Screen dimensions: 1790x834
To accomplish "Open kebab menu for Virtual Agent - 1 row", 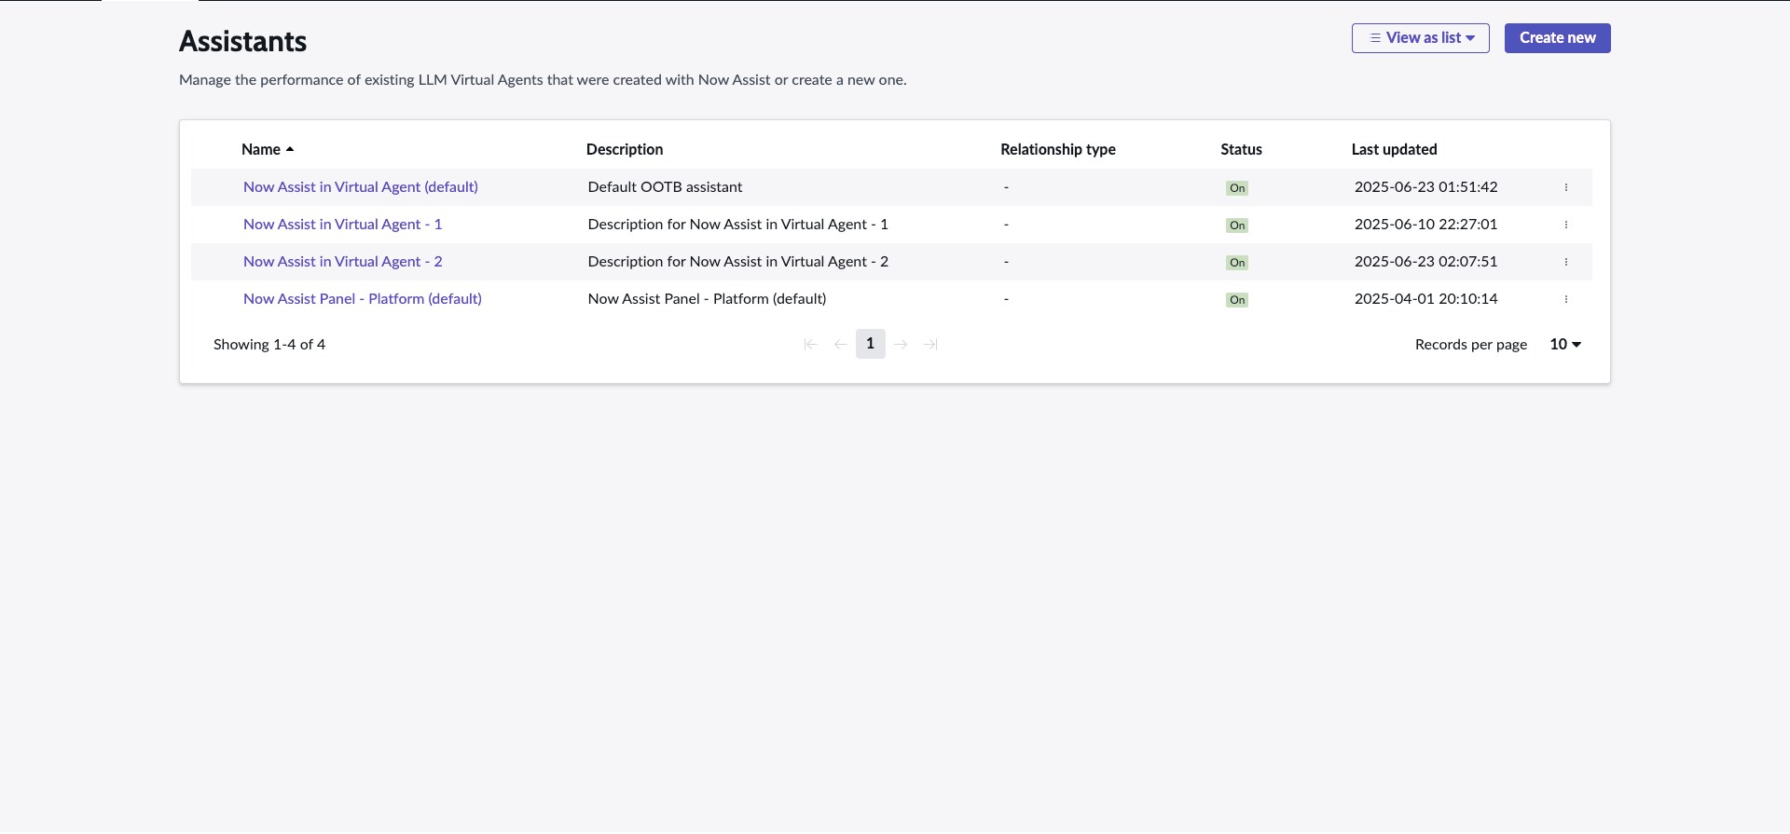I will click(1566, 225).
